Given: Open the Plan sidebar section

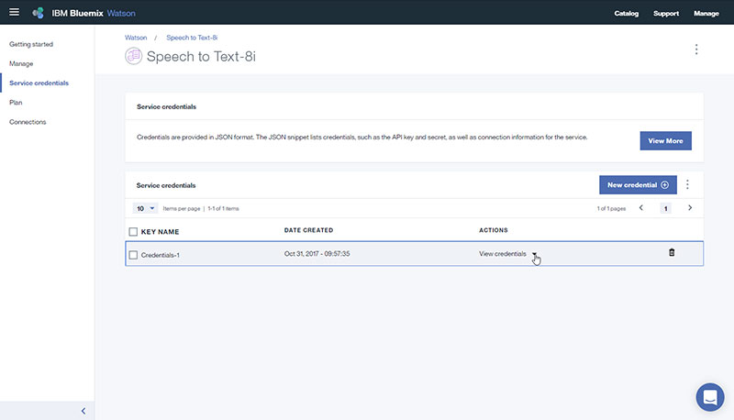Looking at the screenshot, I should tap(16, 103).
